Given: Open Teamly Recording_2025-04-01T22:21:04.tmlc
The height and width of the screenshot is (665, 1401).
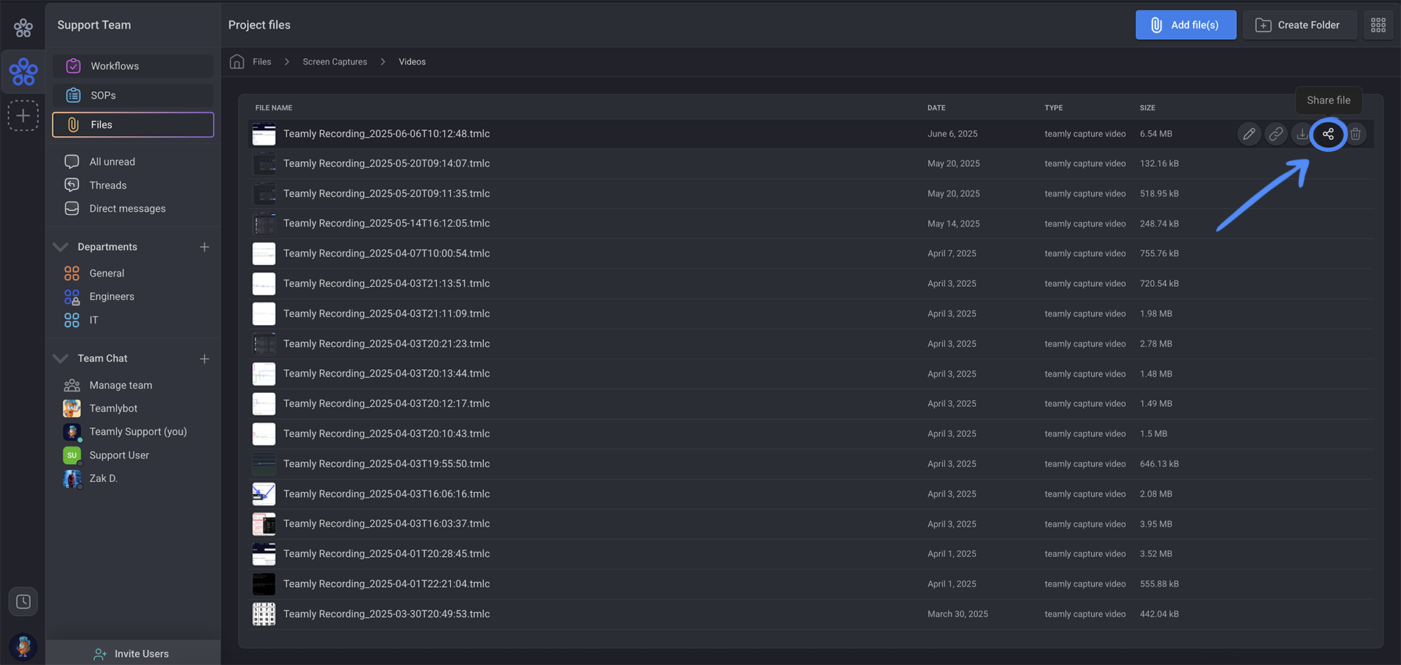Looking at the screenshot, I should coord(387,584).
